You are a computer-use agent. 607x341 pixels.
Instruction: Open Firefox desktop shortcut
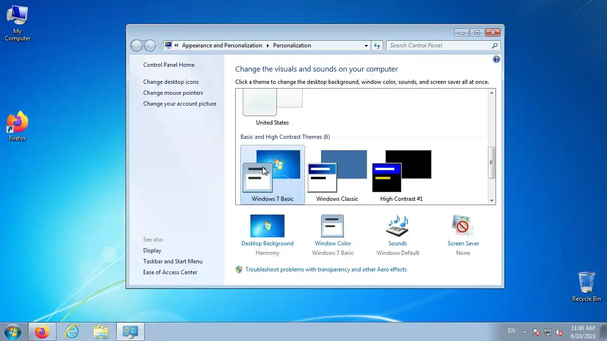coord(18,126)
